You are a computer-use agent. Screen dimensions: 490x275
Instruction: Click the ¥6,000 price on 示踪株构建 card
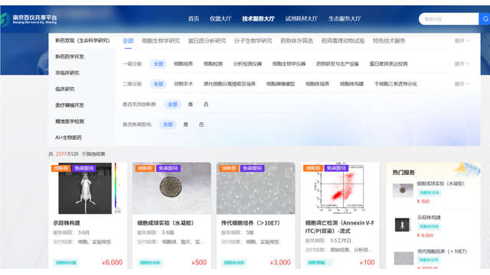coord(113,263)
